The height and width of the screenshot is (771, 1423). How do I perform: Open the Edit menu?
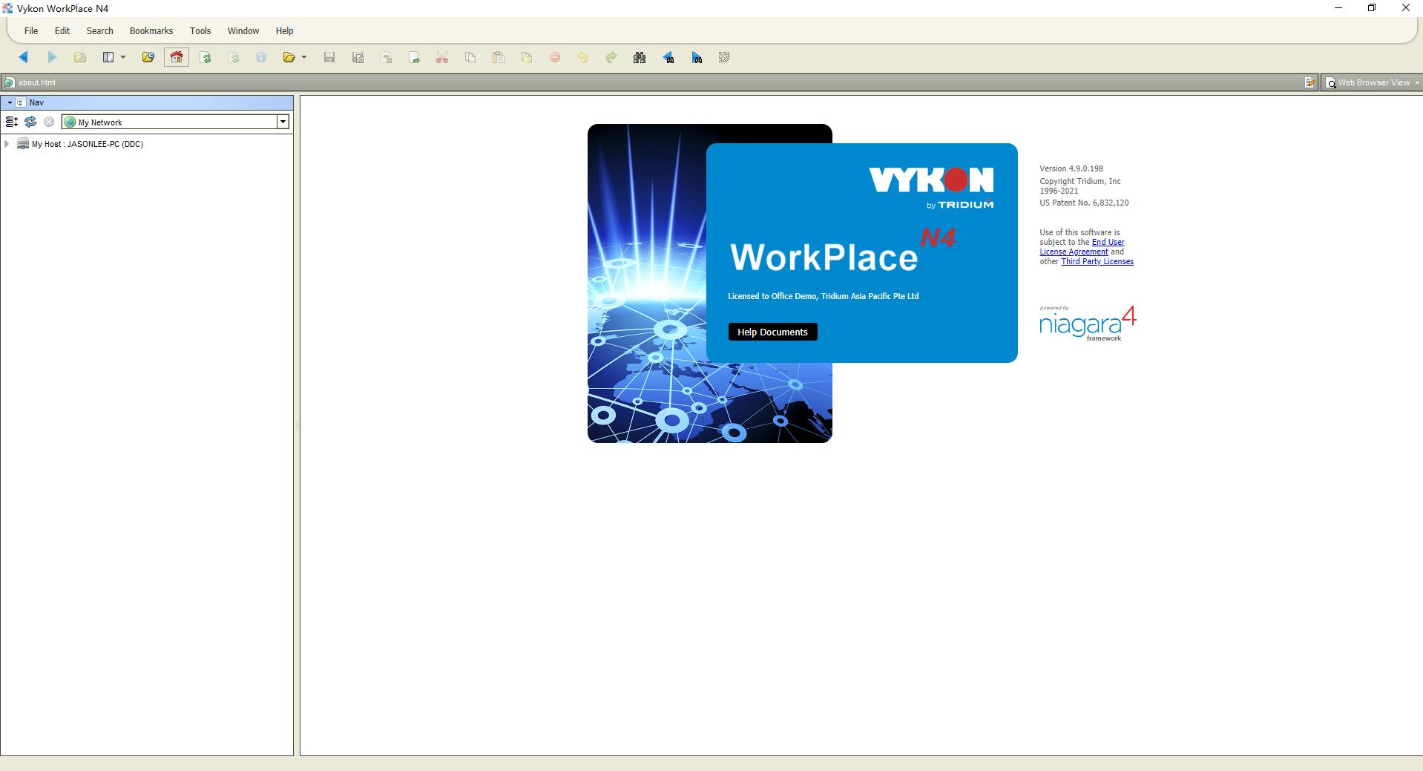[62, 31]
